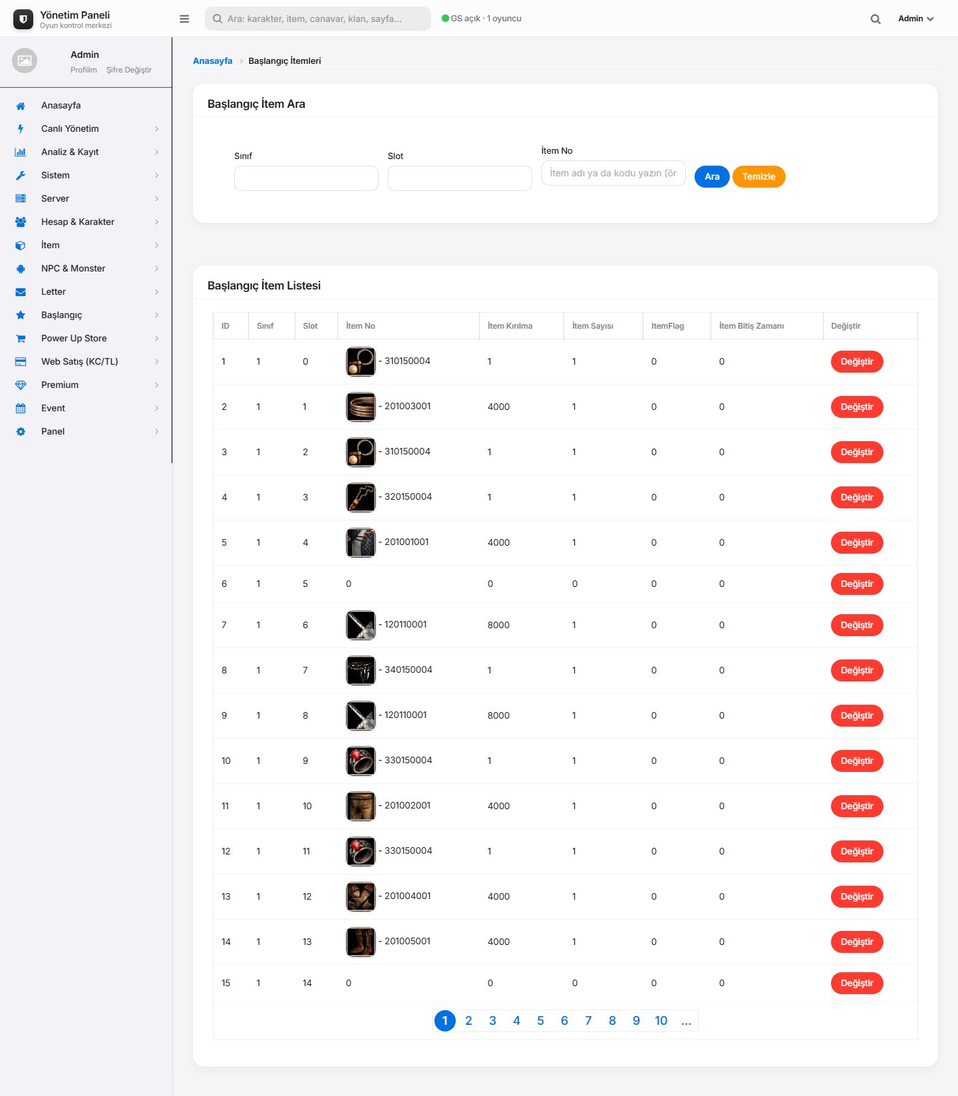Open the Admin dropdown in top bar
Screen dimensions: 958x1096
(x=916, y=19)
